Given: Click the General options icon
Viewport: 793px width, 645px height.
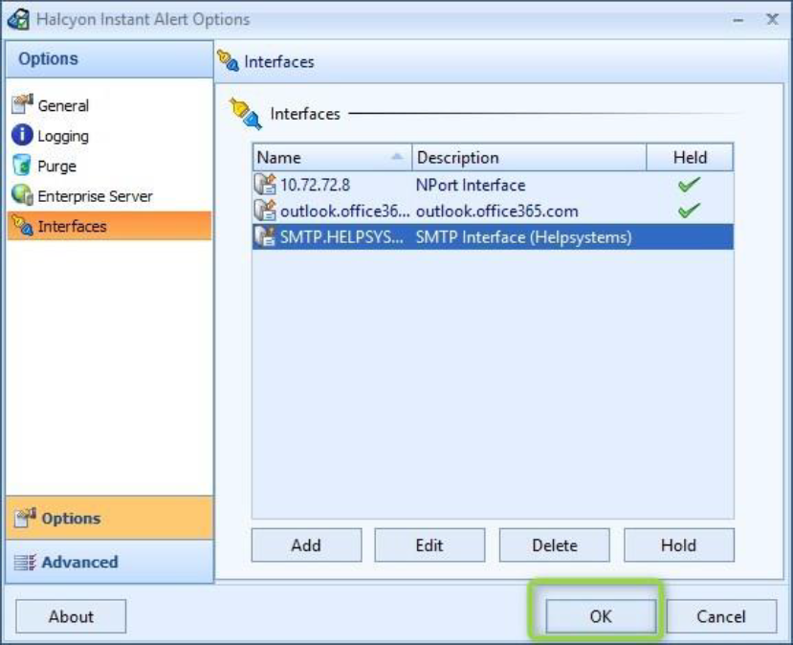Looking at the screenshot, I should coord(22,105).
